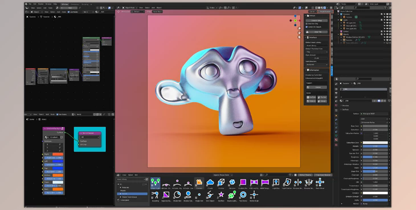The width and height of the screenshot is (416, 210).
Task: Click the Default Params button
Action: (305, 175)
